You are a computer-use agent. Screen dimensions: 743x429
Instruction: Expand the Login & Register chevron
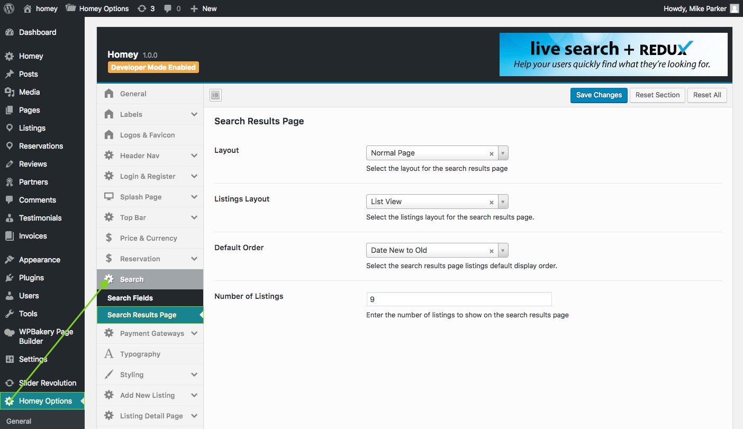194,176
